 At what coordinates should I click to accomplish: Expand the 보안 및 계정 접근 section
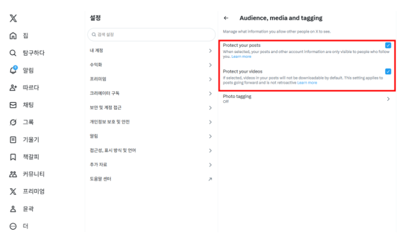(151, 107)
